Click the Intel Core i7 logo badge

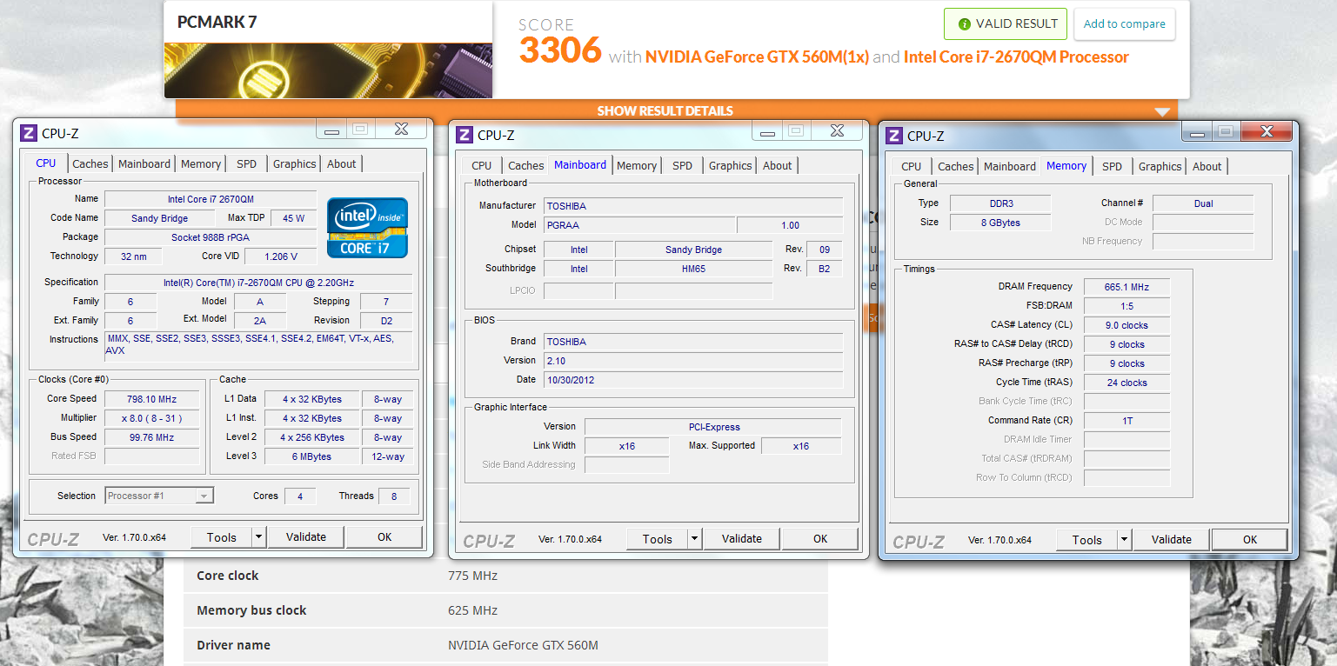coord(367,228)
